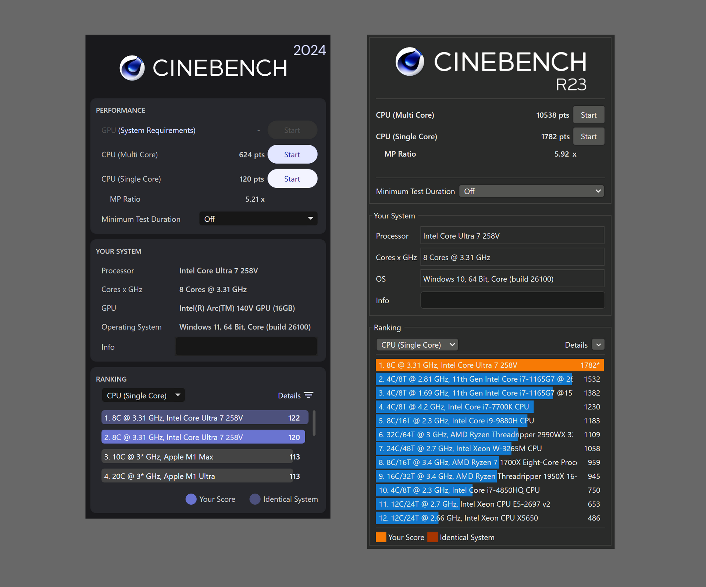Click Identical System legend dot in 2024

pyautogui.click(x=255, y=499)
